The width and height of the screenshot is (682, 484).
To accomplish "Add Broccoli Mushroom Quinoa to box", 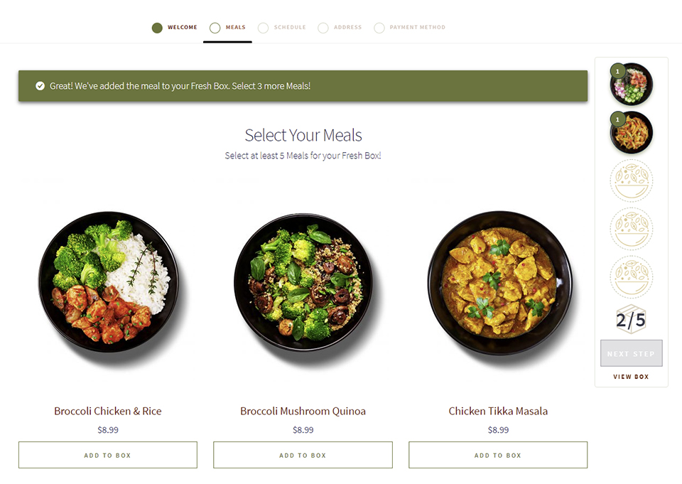I will (x=303, y=456).
